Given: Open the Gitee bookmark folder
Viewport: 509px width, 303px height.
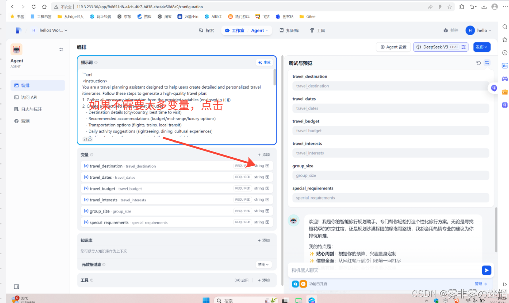Looking at the screenshot, I should 308,17.
